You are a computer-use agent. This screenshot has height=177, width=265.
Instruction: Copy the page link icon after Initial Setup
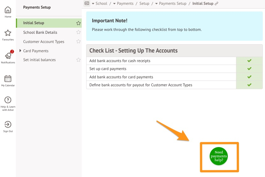[x=217, y=4]
